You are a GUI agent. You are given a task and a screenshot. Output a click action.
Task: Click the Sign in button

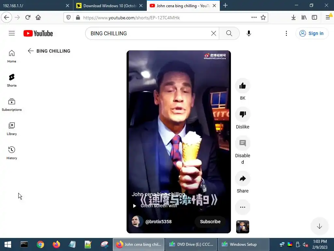pyautogui.click(x=312, y=33)
